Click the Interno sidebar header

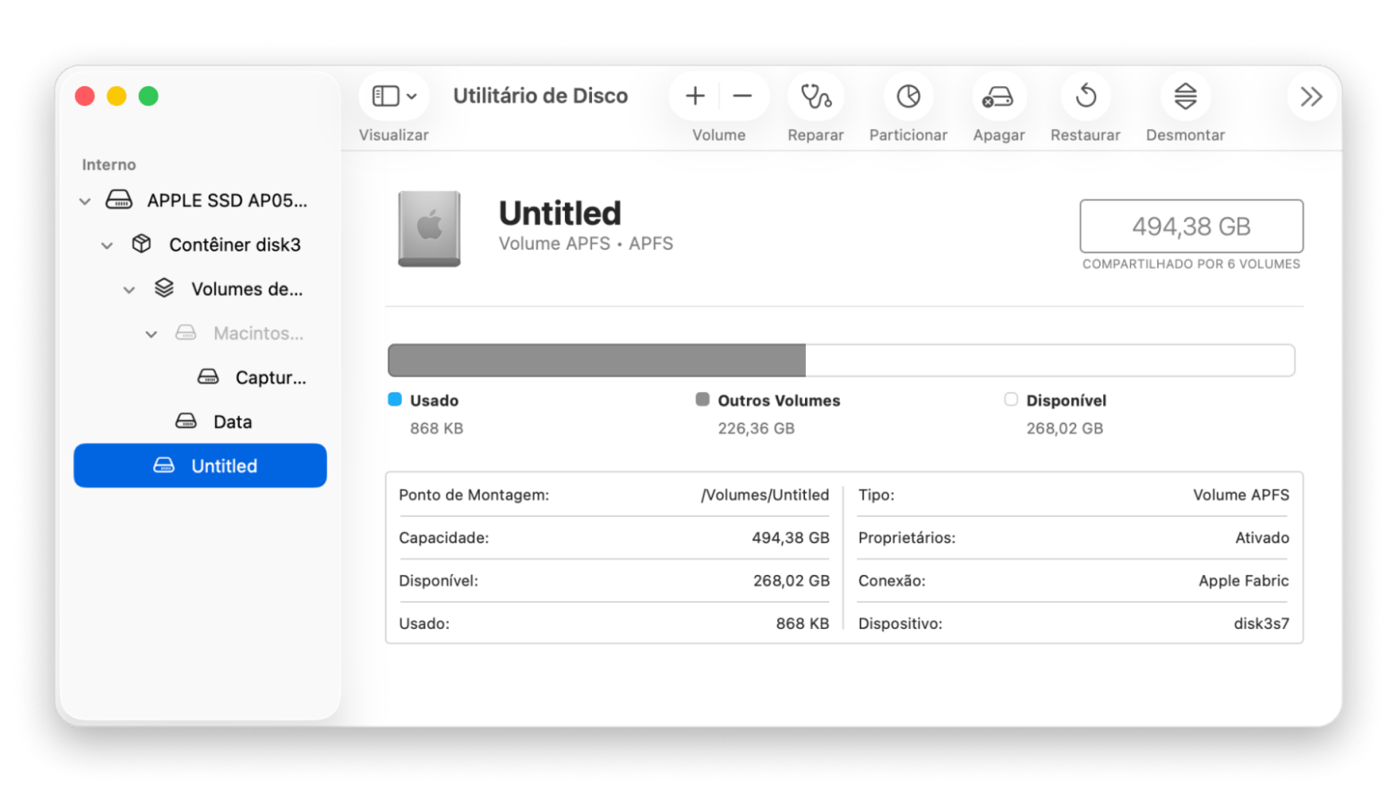click(109, 165)
